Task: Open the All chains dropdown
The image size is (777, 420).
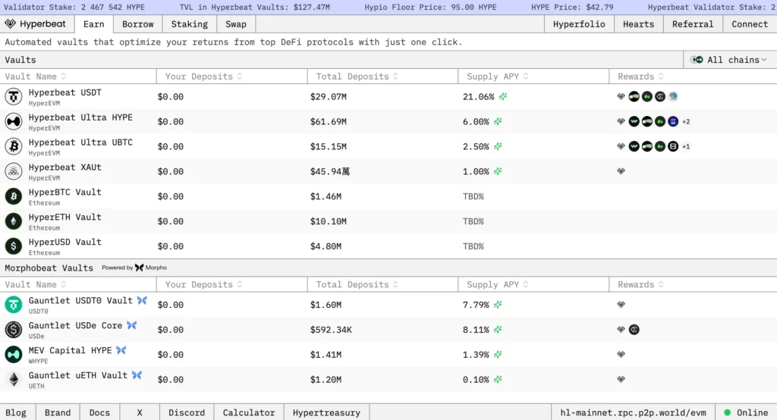Action: click(728, 60)
